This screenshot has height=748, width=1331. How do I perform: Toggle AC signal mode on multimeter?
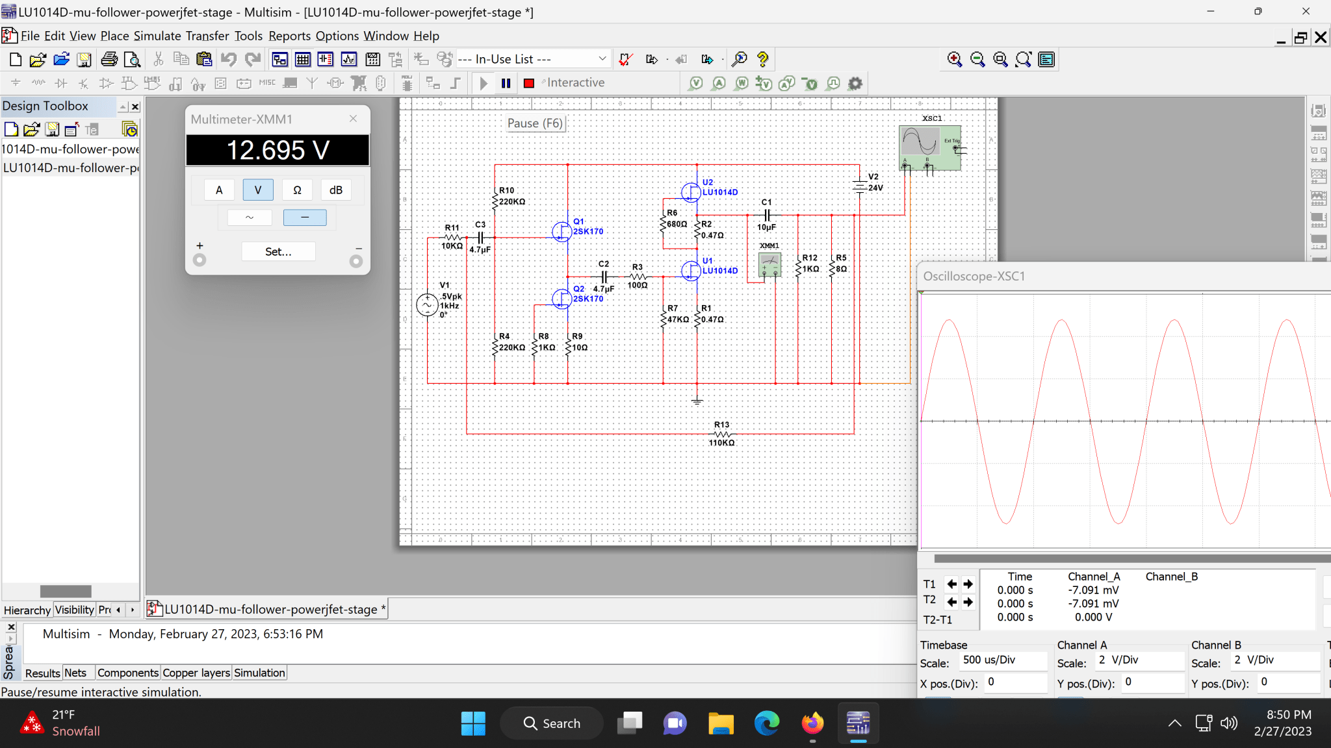click(x=250, y=218)
